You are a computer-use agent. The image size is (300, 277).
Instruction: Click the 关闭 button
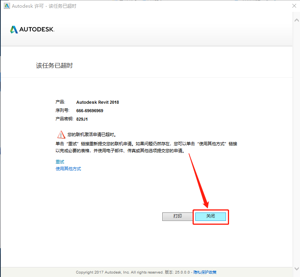point(211,216)
